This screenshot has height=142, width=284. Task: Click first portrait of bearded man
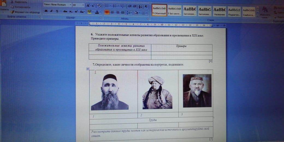click(x=110, y=92)
